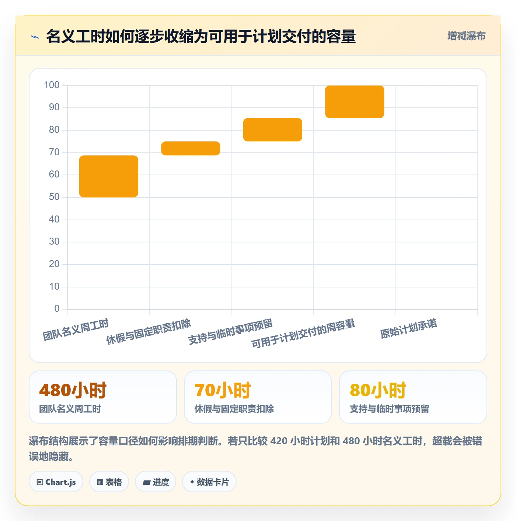
Task: Click the 0 y-axis value
Action: click(x=57, y=309)
